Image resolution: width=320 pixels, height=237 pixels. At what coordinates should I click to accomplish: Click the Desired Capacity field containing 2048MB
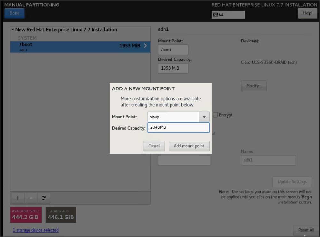click(x=179, y=127)
